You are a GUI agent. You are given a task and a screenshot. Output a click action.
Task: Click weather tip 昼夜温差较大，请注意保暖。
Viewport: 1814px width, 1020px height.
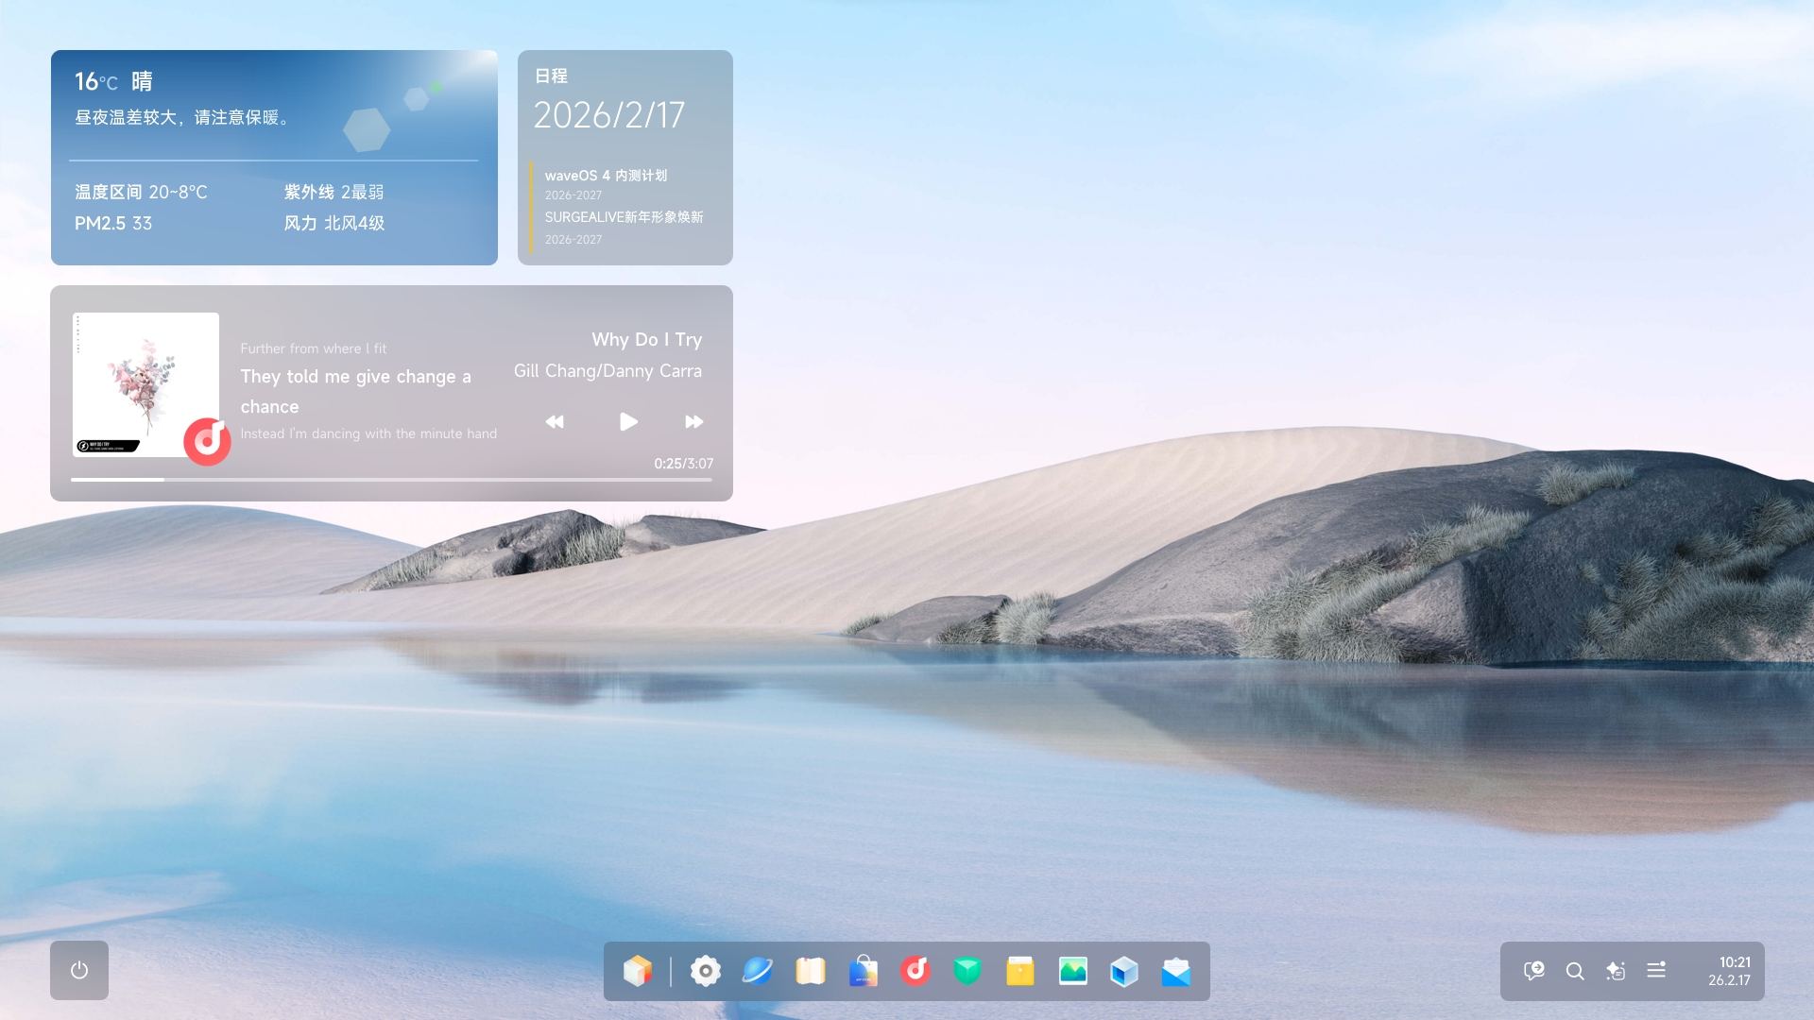pos(185,118)
